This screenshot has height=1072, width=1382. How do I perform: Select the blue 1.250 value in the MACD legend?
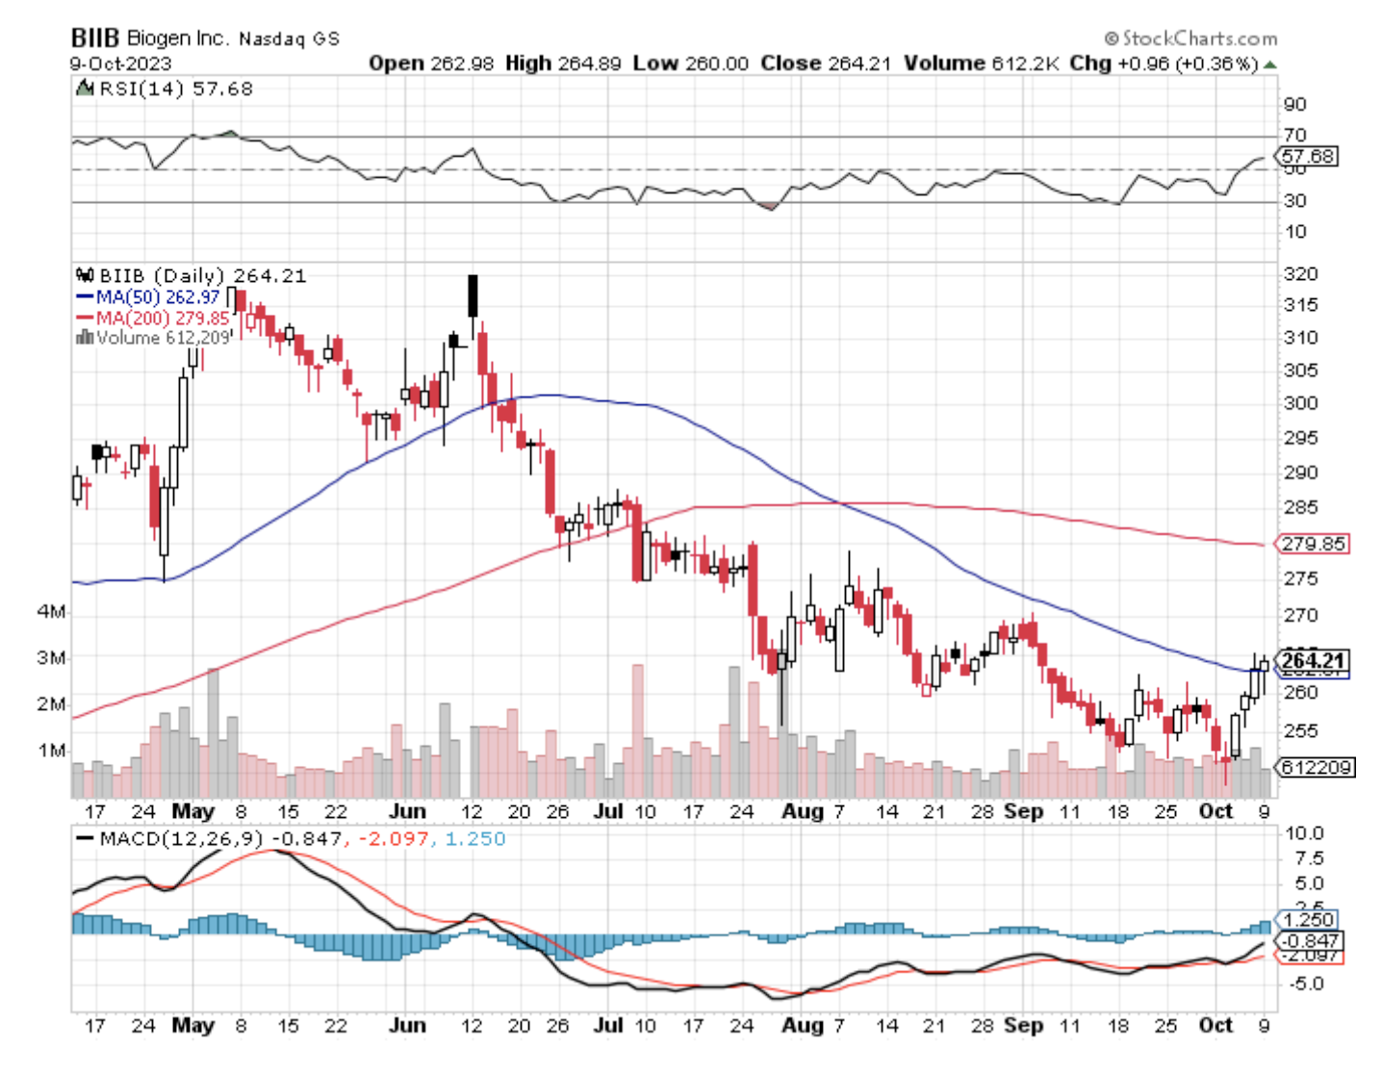(474, 838)
